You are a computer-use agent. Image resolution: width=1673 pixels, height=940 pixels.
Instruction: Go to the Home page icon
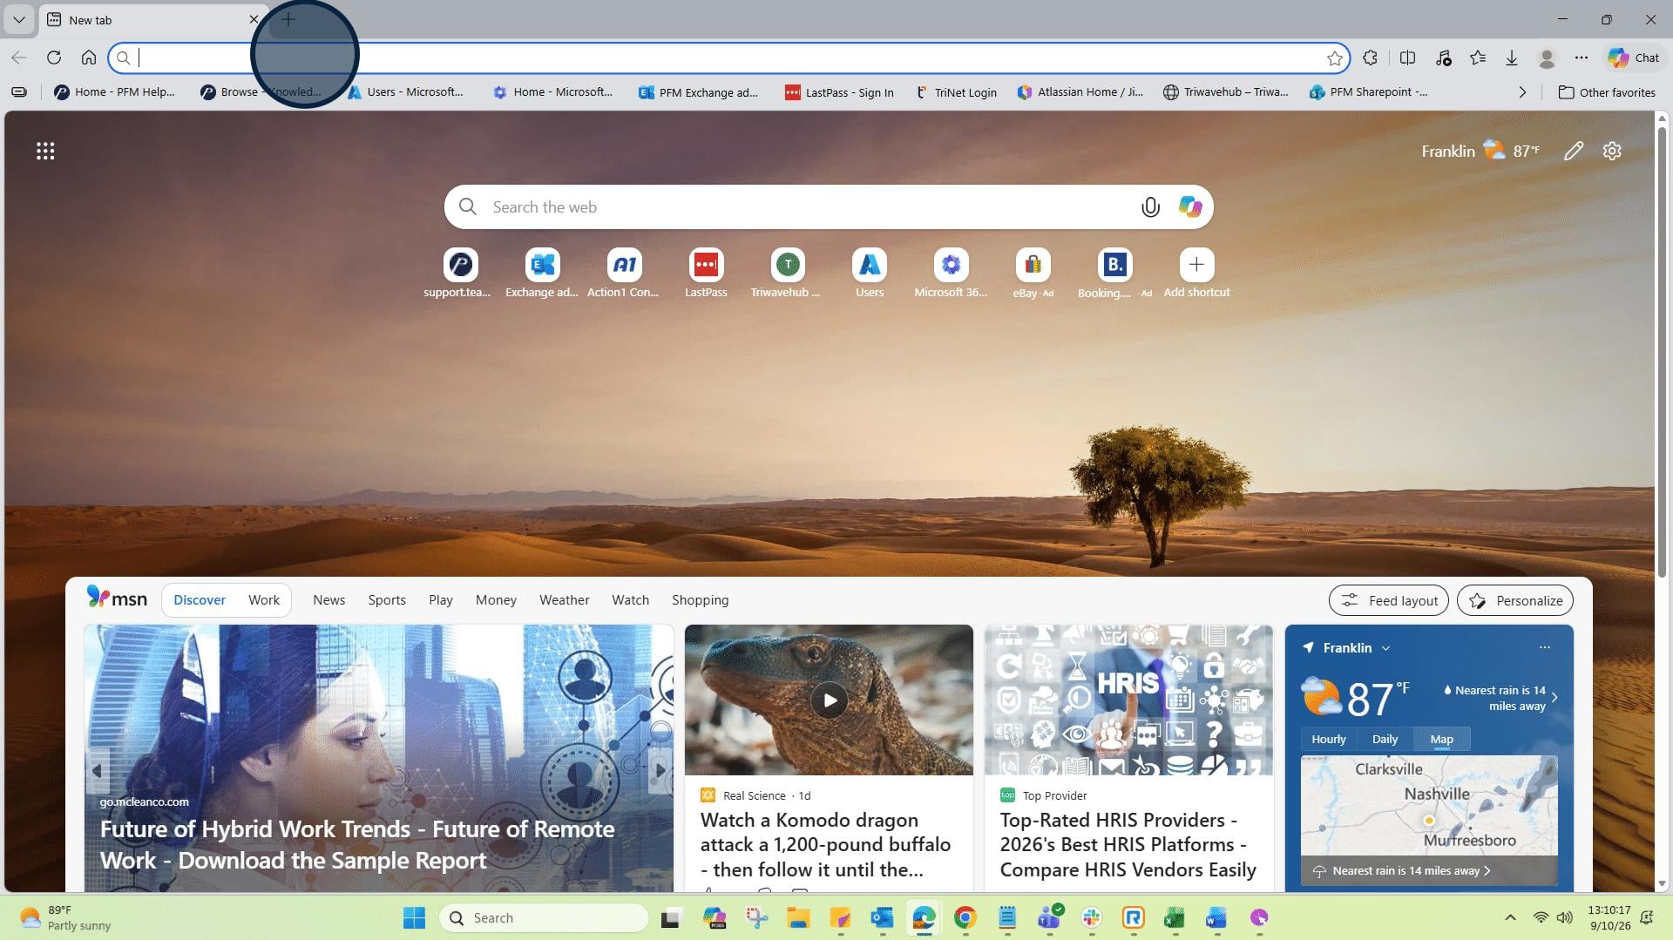click(89, 57)
